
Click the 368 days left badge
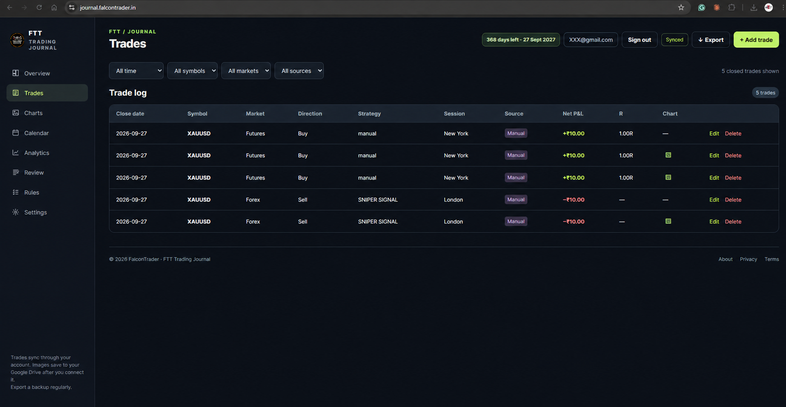521,40
